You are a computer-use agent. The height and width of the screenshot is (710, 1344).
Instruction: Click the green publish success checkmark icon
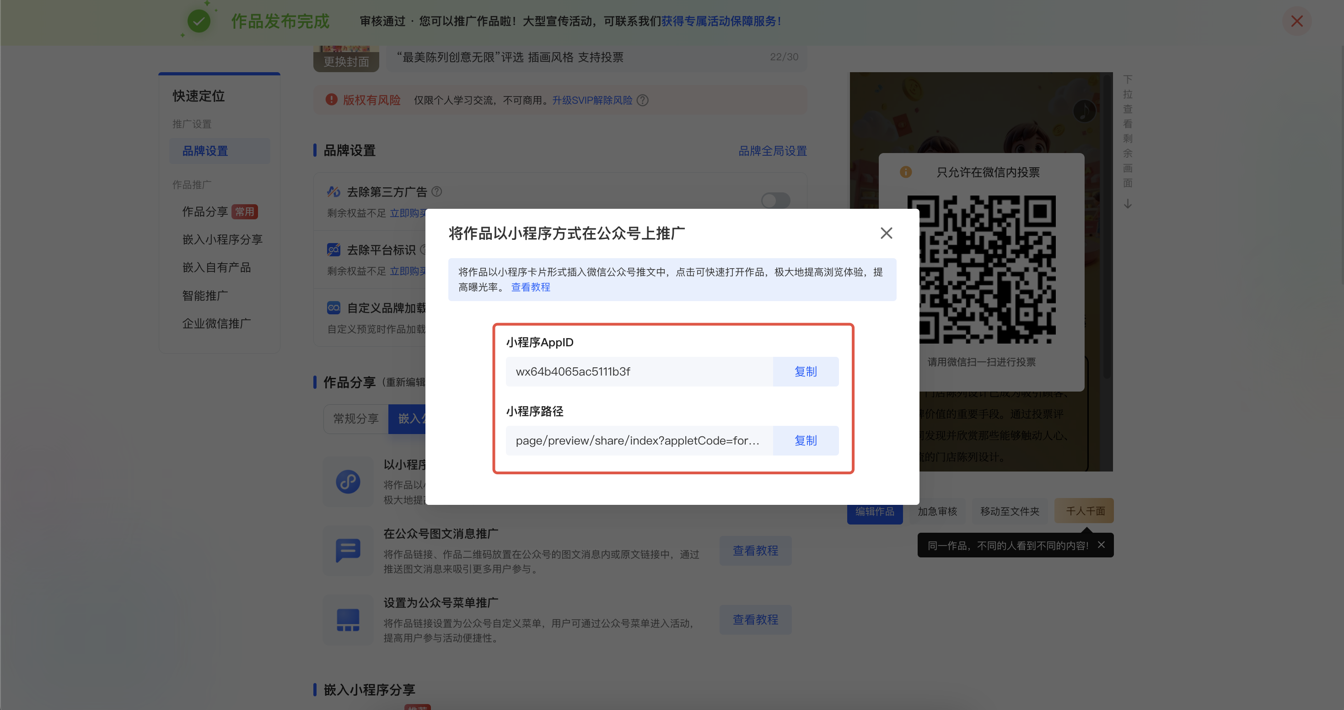tap(199, 21)
